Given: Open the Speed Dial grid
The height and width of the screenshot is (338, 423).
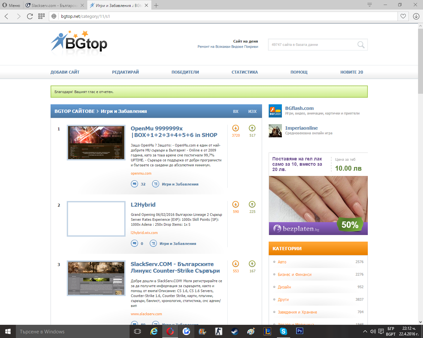Looking at the screenshot, I should coord(41,16).
